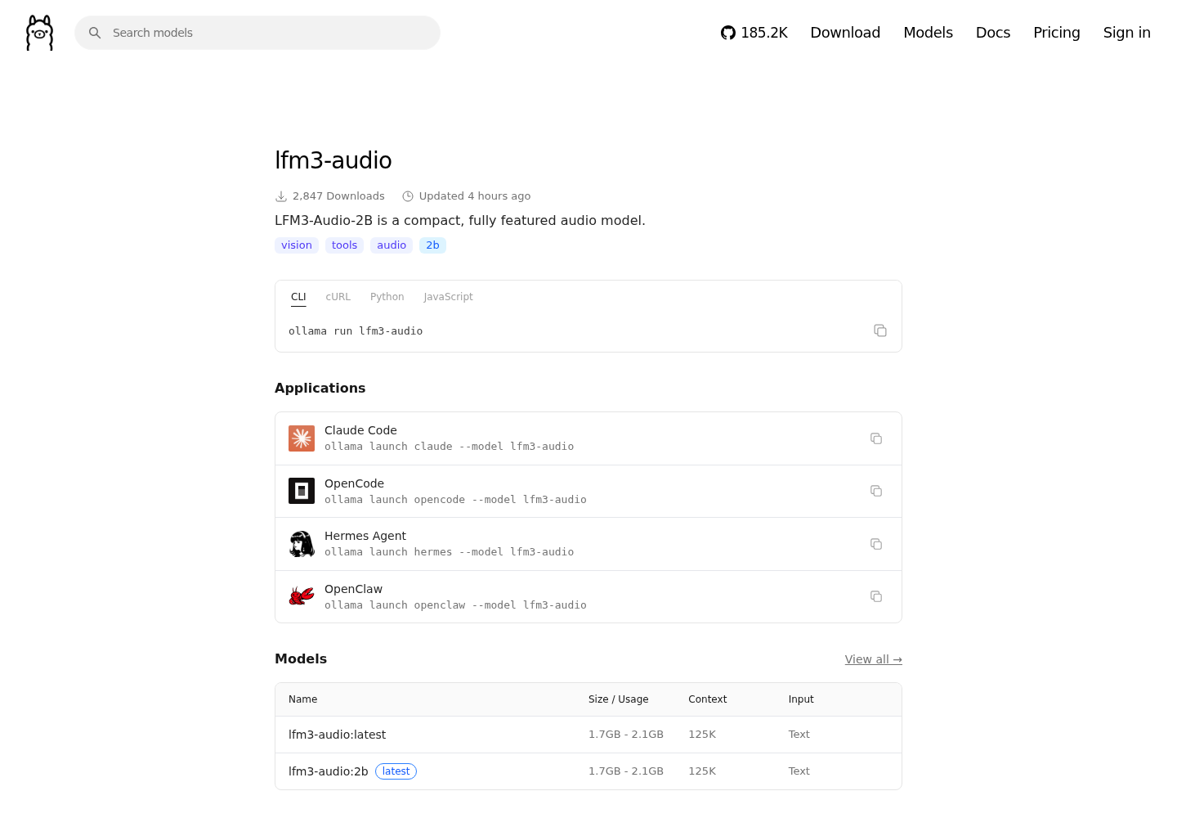The height and width of the screenshot is (818, 1177).
Task: Copy the OpenClaw launch command
Action: coord(876,596)
